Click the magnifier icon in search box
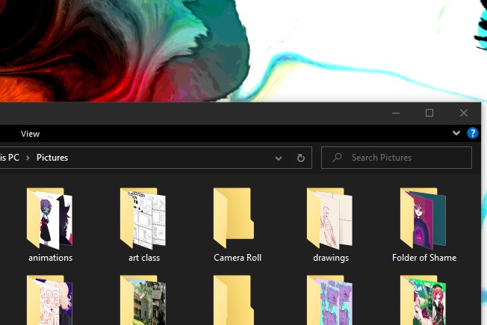 click(x=338, y=158)
